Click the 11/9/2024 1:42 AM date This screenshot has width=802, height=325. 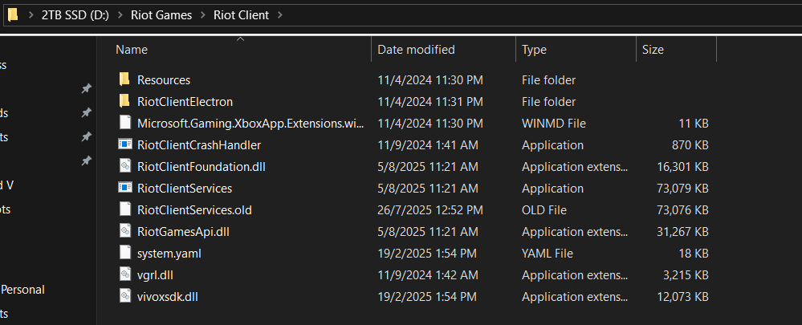pyautogui.click(x=428, y=275)
